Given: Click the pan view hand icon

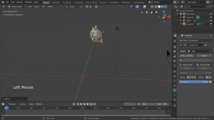Looking at the screenshot, I should [x=151, y=12].
